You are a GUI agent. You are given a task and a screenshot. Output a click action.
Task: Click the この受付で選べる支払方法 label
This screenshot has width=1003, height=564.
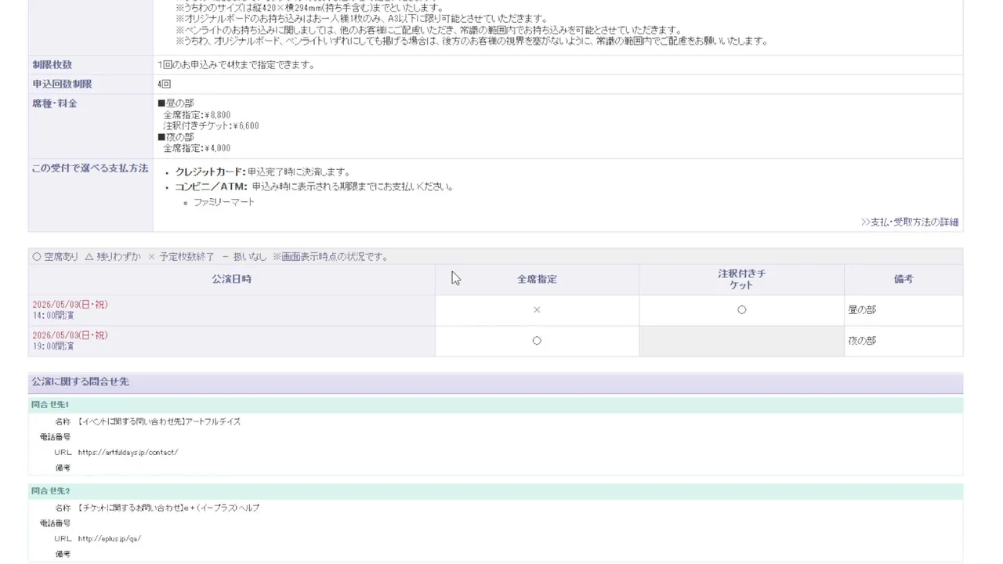click(90, 168)
